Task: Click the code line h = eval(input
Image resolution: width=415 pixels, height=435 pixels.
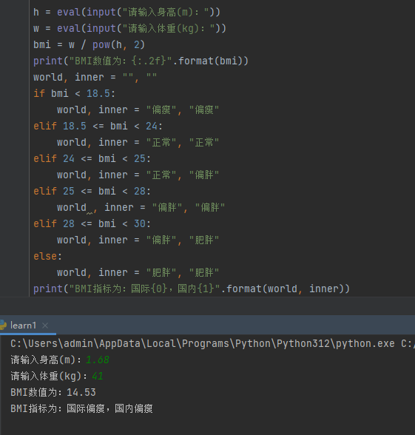Action: [x=126, y=12]
